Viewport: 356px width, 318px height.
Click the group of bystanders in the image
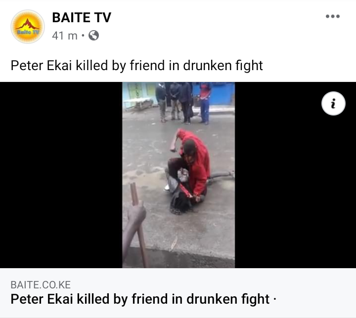coord(183,103)
